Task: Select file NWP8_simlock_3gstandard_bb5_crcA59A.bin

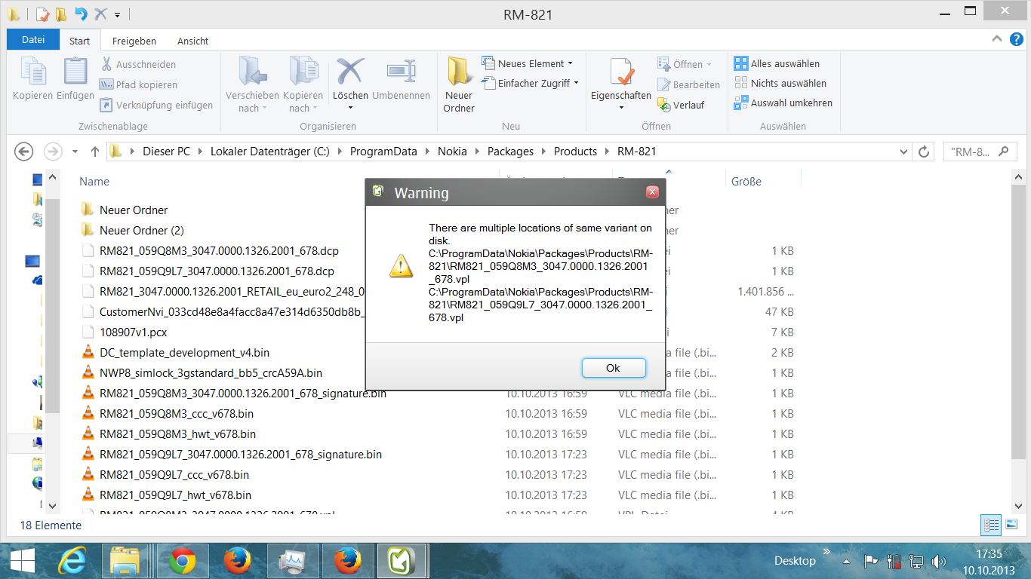Action: click(211, 372)
